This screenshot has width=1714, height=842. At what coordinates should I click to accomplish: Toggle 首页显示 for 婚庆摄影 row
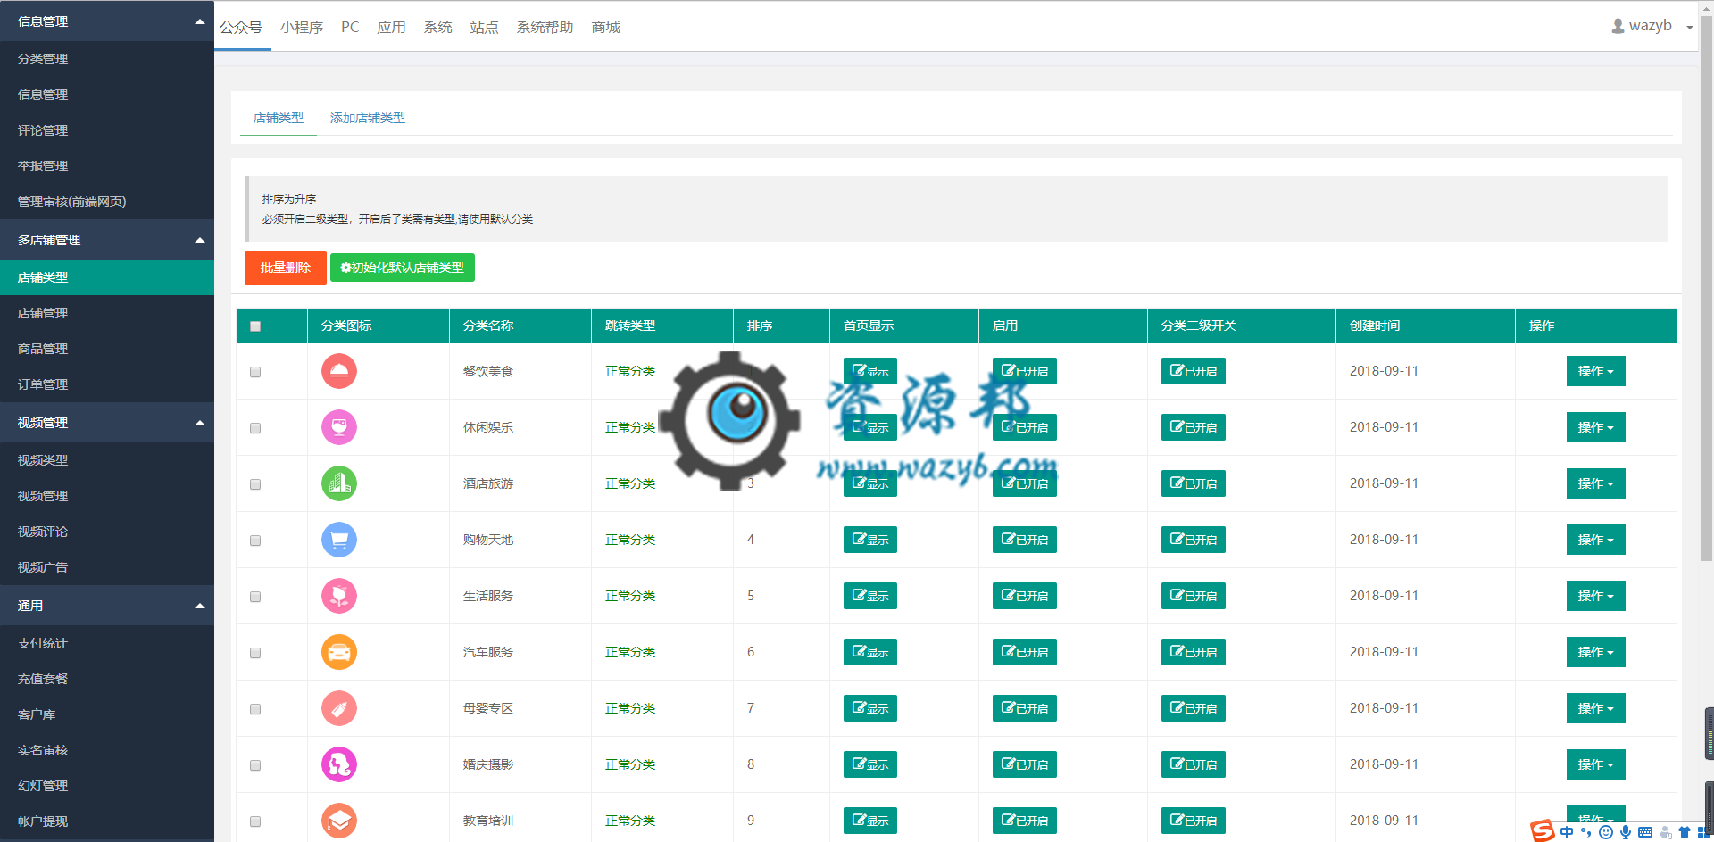(870, 764)
